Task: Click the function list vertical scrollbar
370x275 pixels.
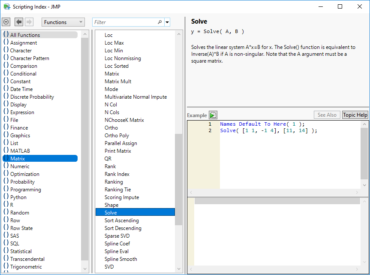Action: pyautogui.click(x=178, y=180)
